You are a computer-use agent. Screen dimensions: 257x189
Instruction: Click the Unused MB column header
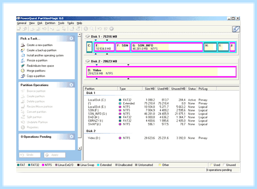point(178,89)
